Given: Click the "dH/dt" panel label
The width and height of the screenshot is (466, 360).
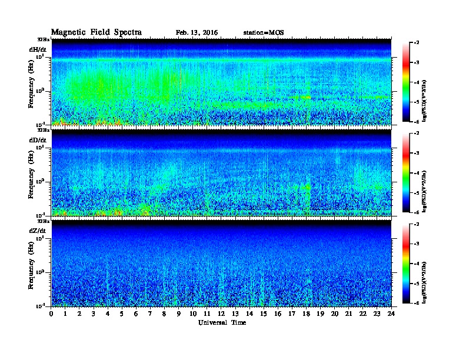Looking at the screenshot, I should pyautogui.click(x=38, y=49).
